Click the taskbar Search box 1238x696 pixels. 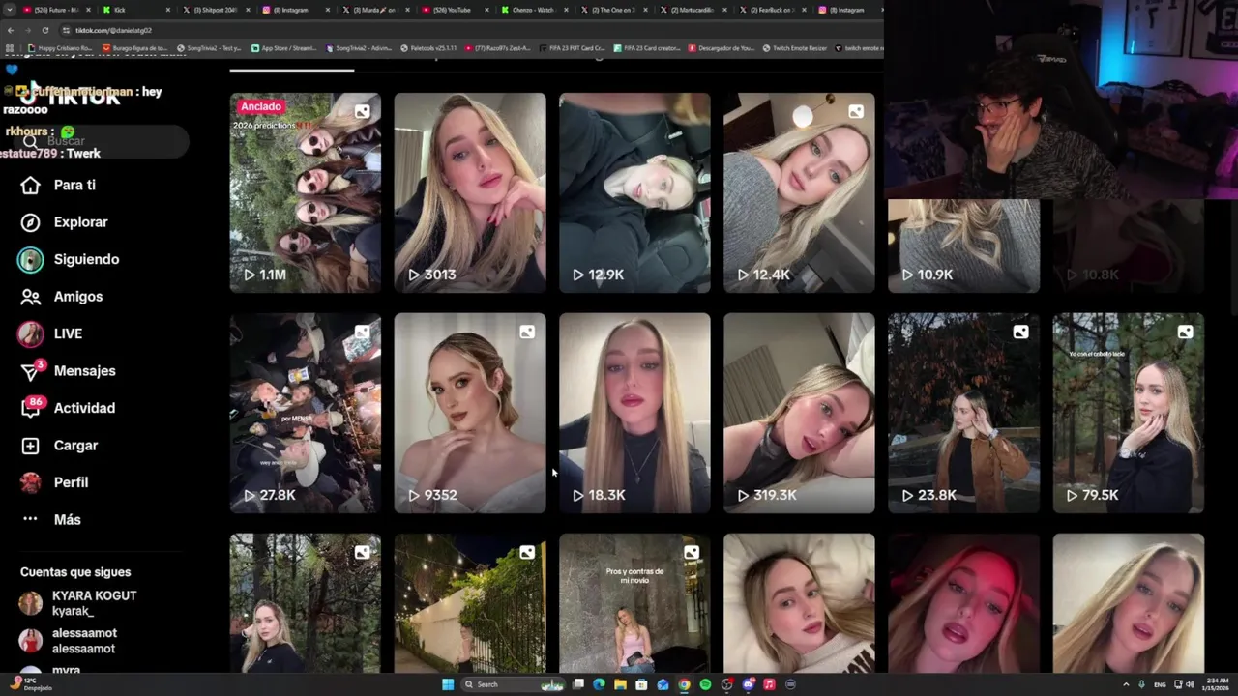tap(513, 684)
